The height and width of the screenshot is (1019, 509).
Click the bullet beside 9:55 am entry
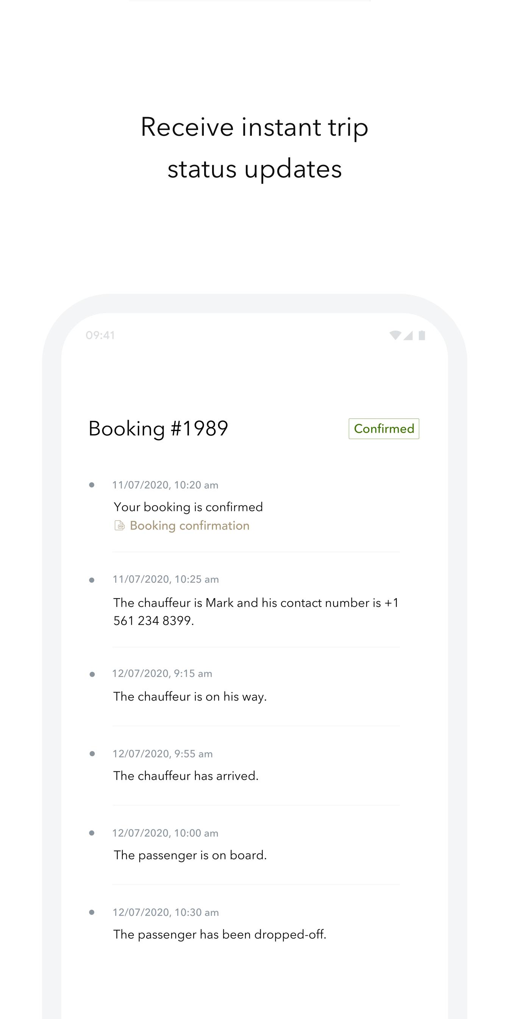click(x=92, y=754)
